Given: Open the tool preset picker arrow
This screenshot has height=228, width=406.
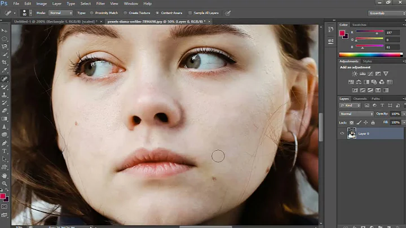Looking at the screenshot, I should (15, 13).
